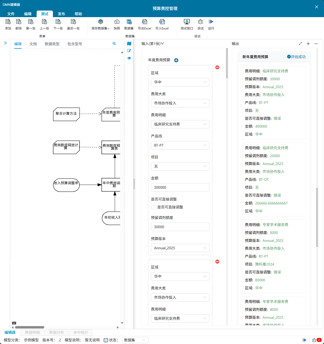Remove the first budget entry with red minus
324x344 pixels.
point(217,68)
